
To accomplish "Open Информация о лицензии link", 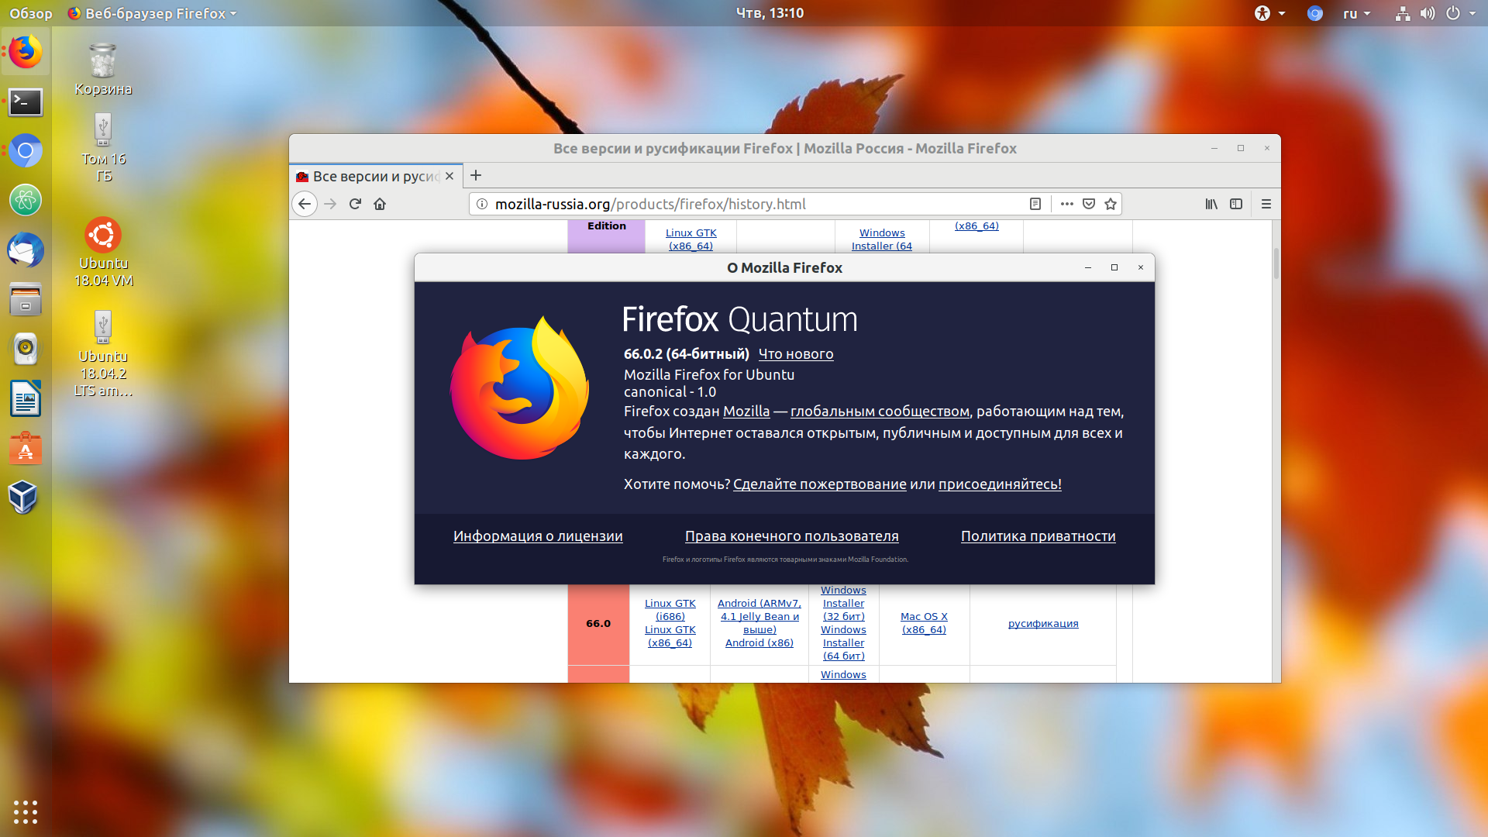I will point(538,536).
